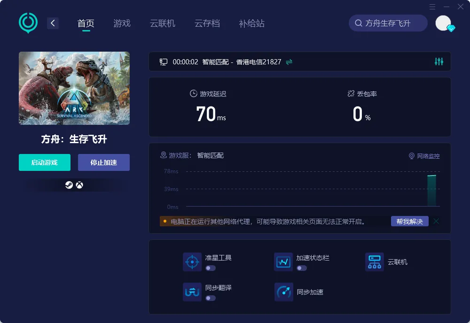
Task: Click the 网络监控 target icon
Action: (x=412, y=156)
